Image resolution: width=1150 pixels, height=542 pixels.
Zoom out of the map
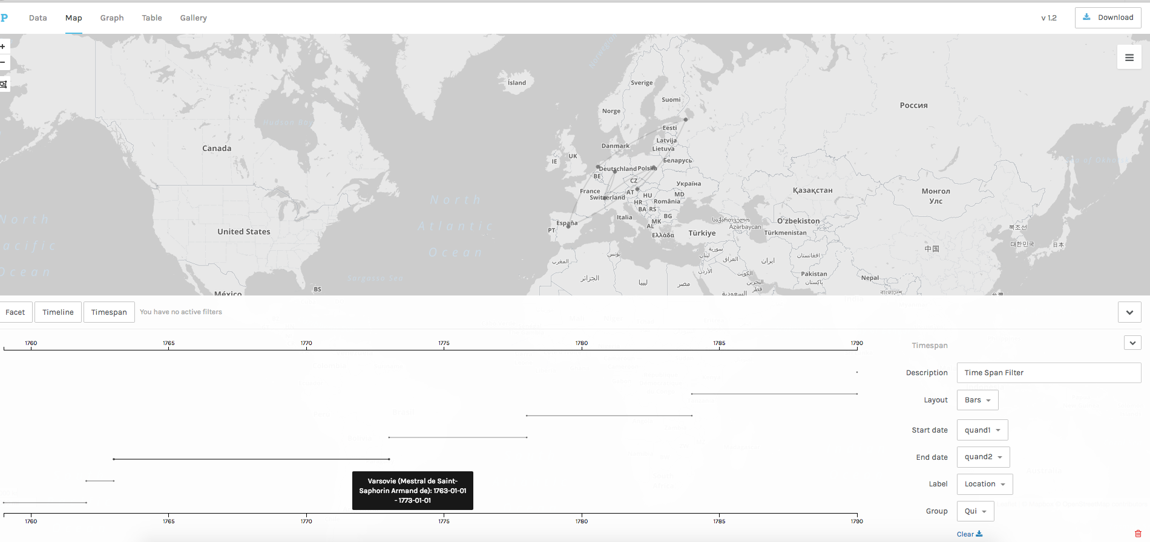(3, 62)
